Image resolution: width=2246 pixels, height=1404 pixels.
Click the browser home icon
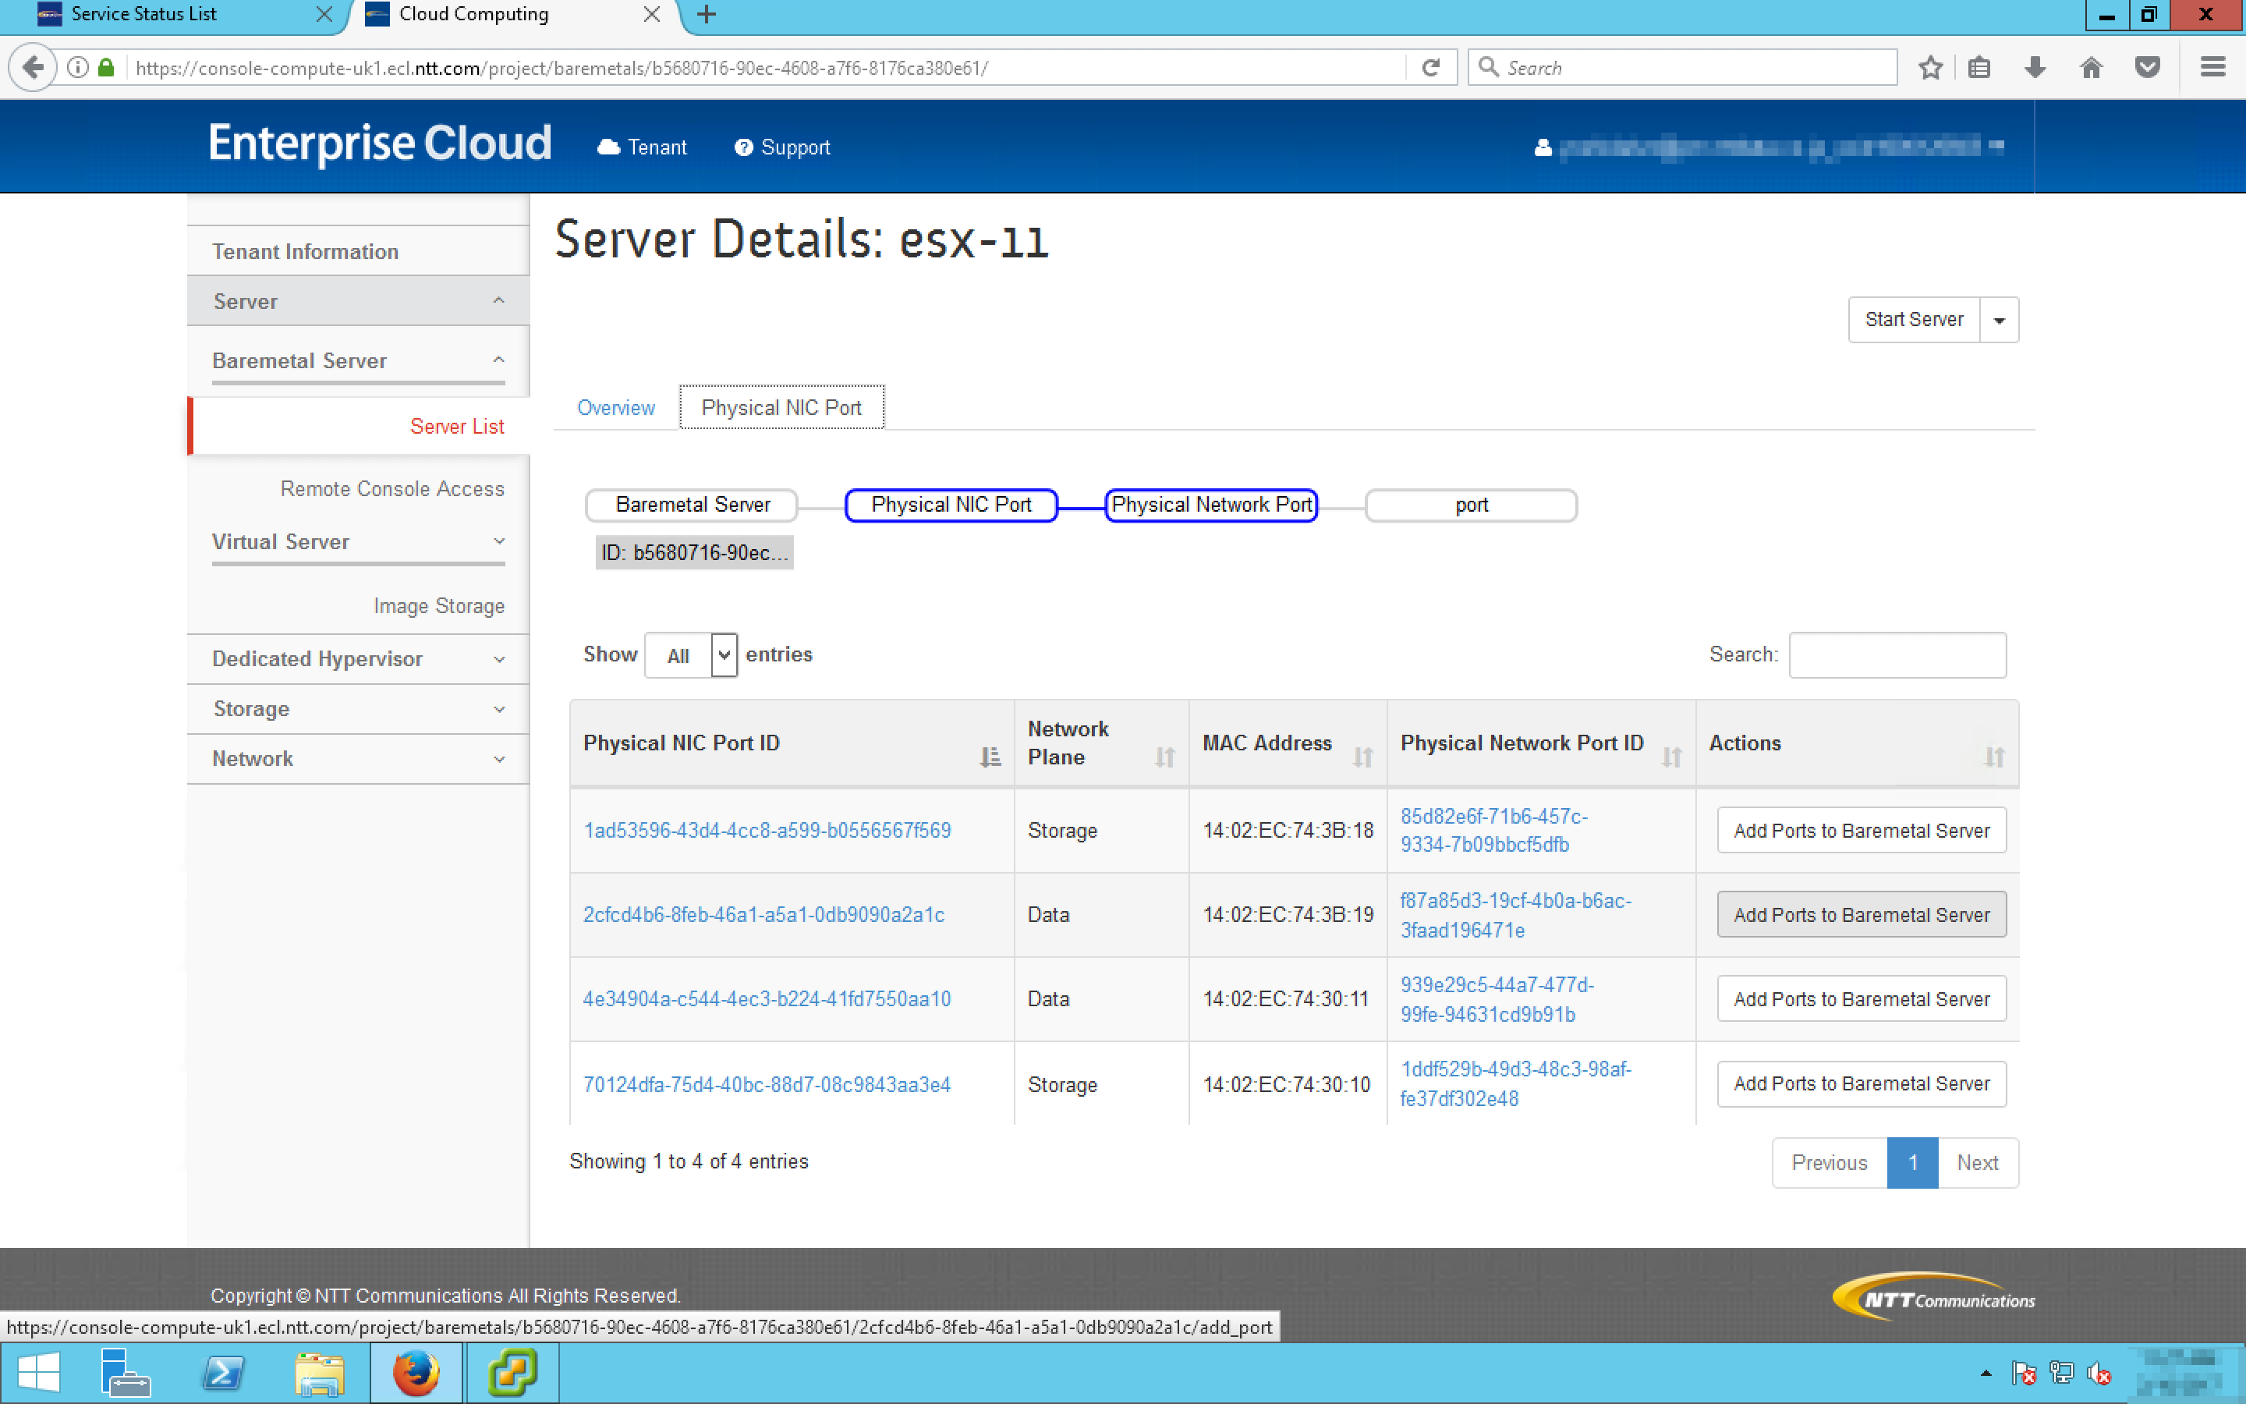[x=2091, y=68]
